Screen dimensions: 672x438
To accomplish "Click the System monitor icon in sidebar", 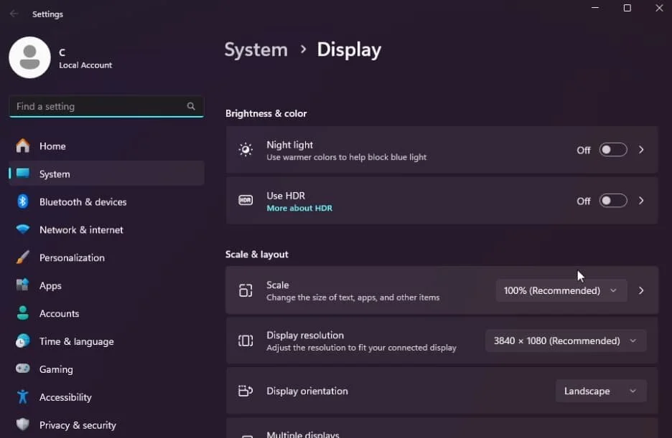I will (23, 173).
